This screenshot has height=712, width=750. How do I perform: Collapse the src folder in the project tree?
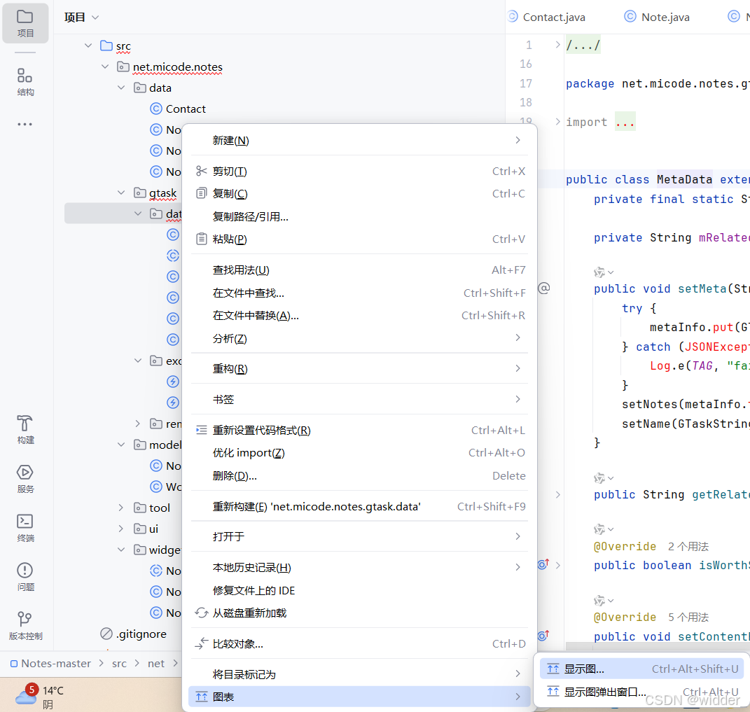[88, 46]
